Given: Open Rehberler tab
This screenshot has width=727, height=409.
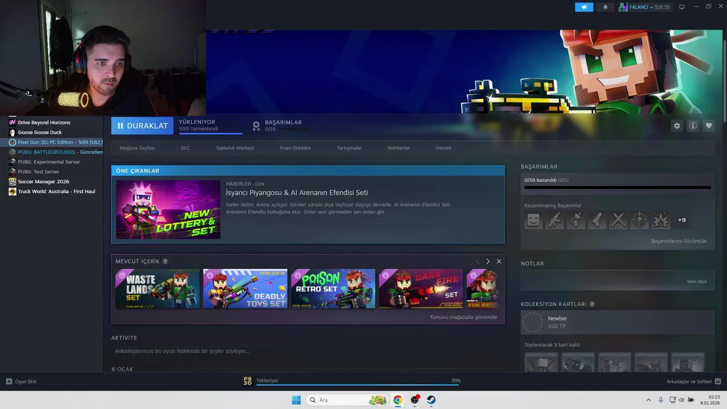Looking at the screenshot, I should [x=399, y=148].
